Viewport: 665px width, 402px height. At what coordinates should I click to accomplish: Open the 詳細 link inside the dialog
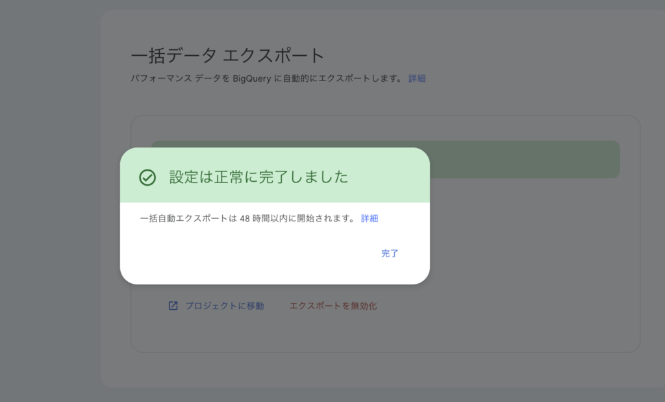tap(370, 218)
